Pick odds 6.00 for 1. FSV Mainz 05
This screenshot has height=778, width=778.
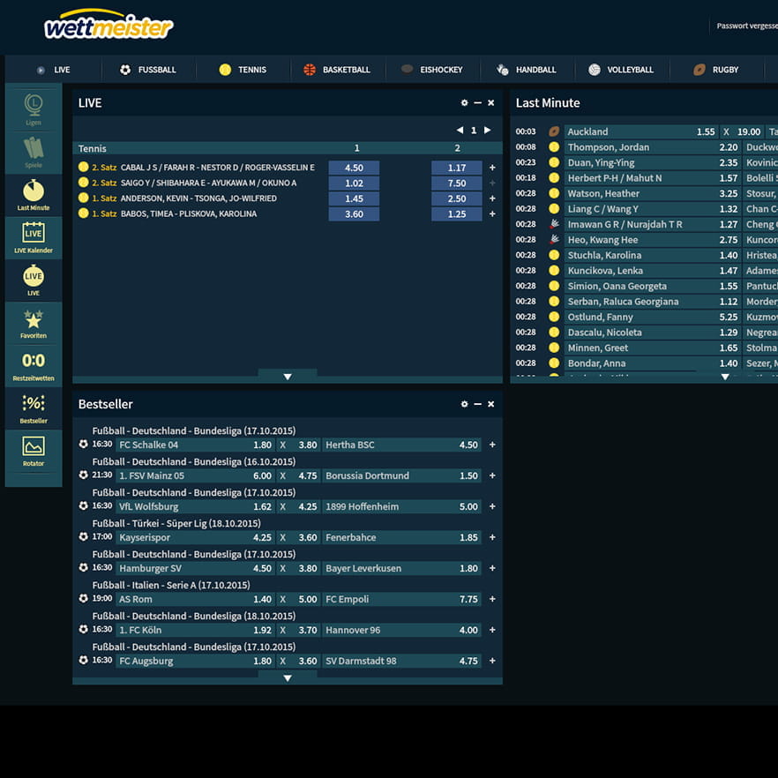pyautogui.click(x=262, y=476)
